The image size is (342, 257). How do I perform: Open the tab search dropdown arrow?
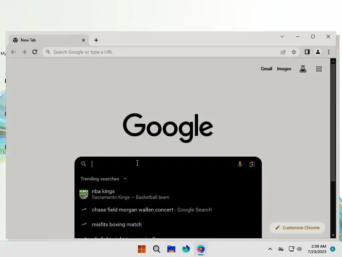(282, 36)
